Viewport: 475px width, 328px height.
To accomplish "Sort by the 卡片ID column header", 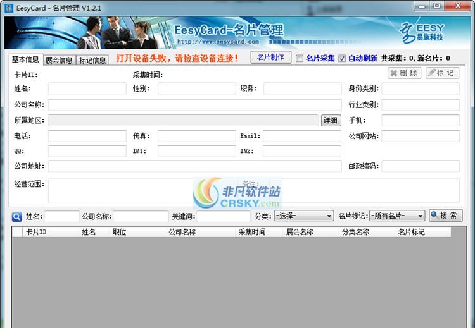I will click(51, 232).
